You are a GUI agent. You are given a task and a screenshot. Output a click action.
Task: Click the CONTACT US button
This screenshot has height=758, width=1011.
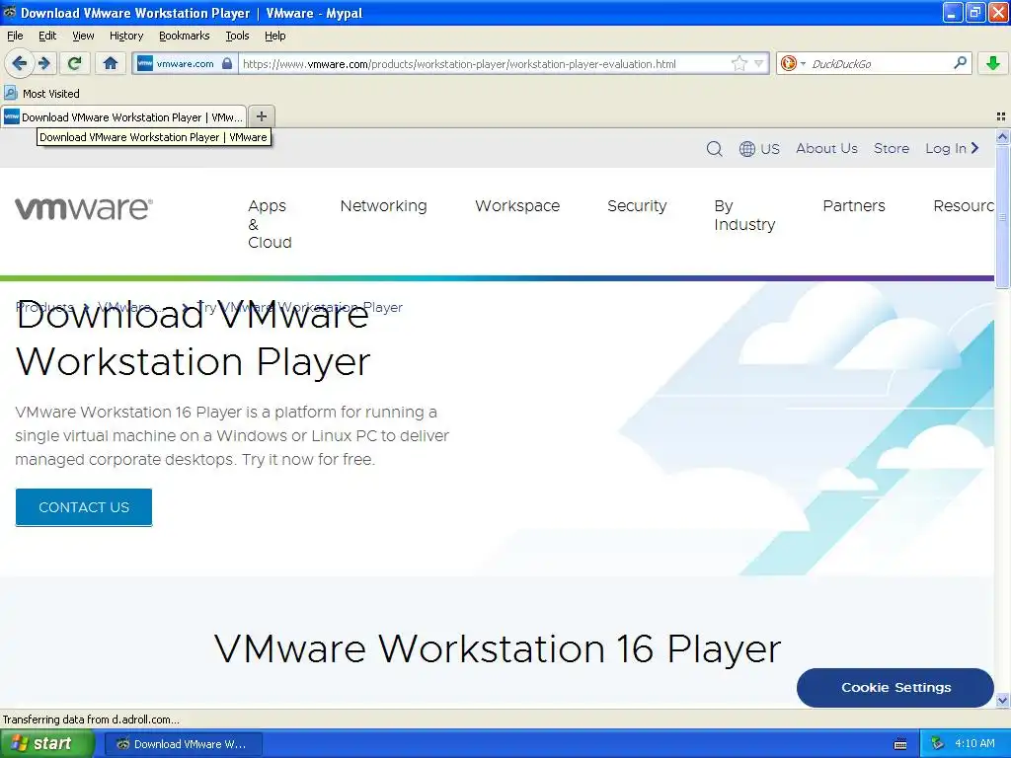click(84, 507)
